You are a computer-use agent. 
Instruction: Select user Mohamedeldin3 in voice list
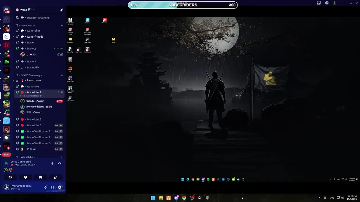pos(41,107)
